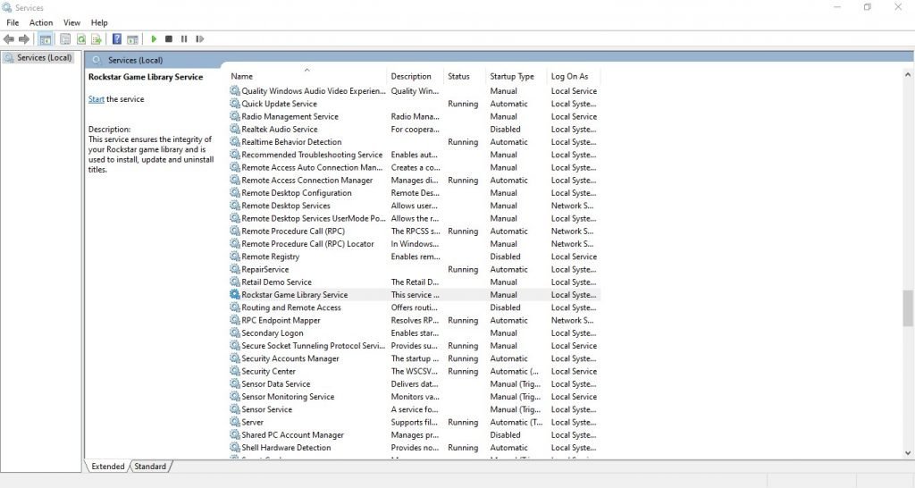Switch to the Standard tab
This screenshot has width=915, height=488.
150,467
